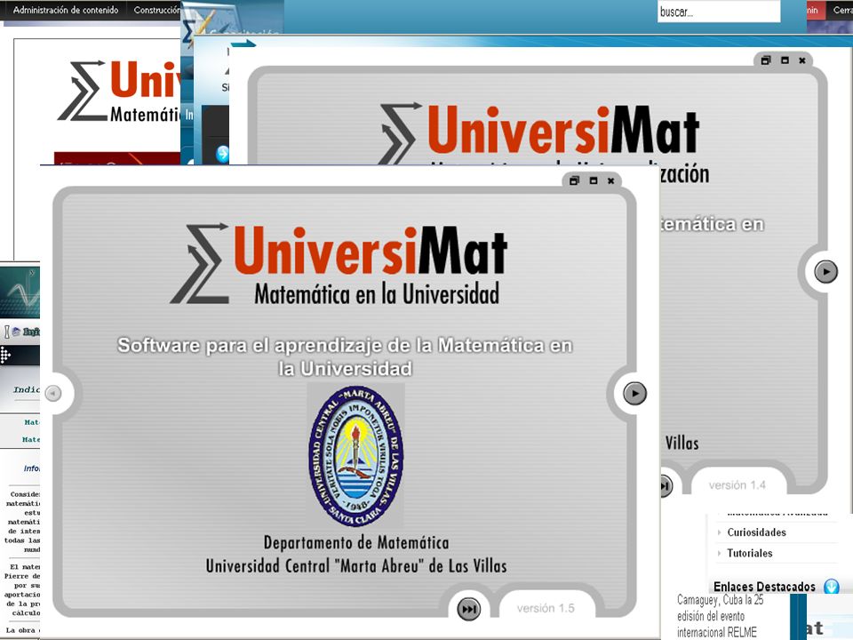Click the 'Universidad Central Marta Abreu' line
The image size is (853, 640).
coord(356,566)
